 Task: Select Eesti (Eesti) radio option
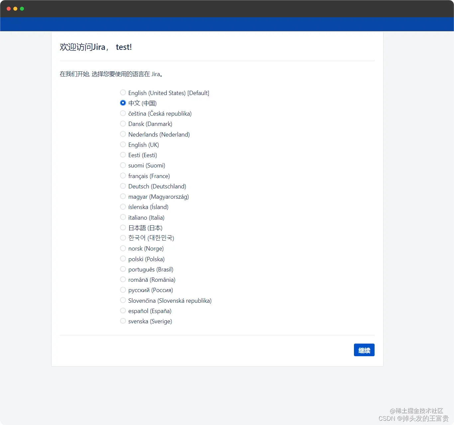(x=123, y=155)
